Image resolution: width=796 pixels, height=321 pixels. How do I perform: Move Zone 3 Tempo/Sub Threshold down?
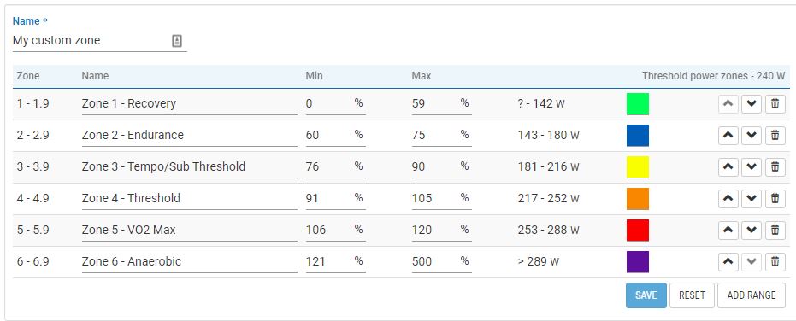[x=752, y=166]
